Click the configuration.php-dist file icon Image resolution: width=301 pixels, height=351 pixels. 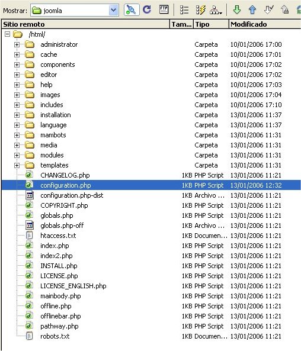click(30, 195)
